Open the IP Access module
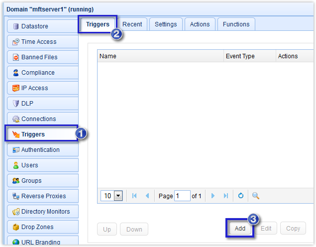 (x=42, y=88)
